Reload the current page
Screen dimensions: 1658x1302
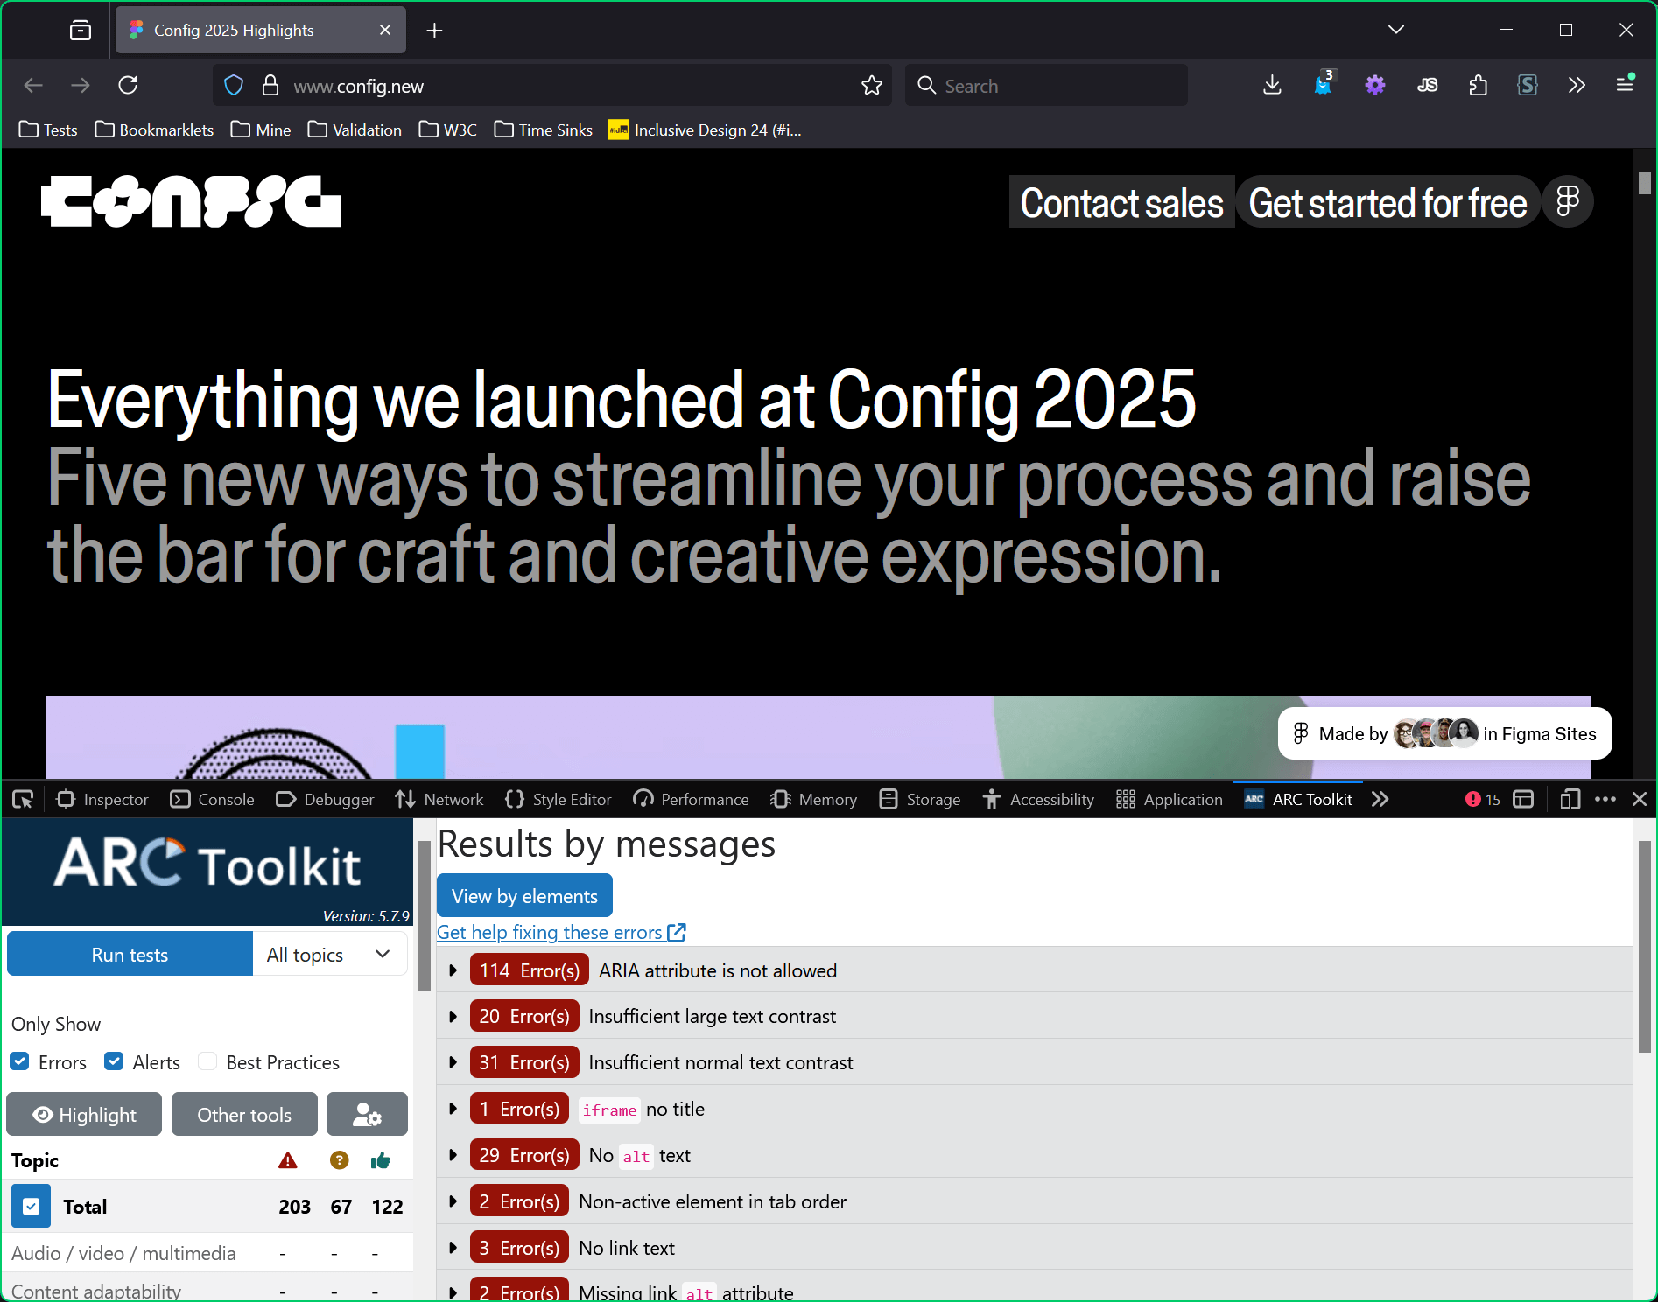(128, 85)
